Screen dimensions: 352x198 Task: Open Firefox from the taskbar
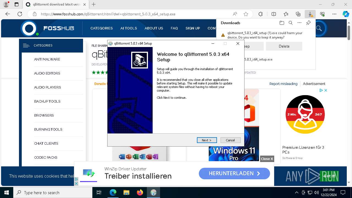pos(140,193)
